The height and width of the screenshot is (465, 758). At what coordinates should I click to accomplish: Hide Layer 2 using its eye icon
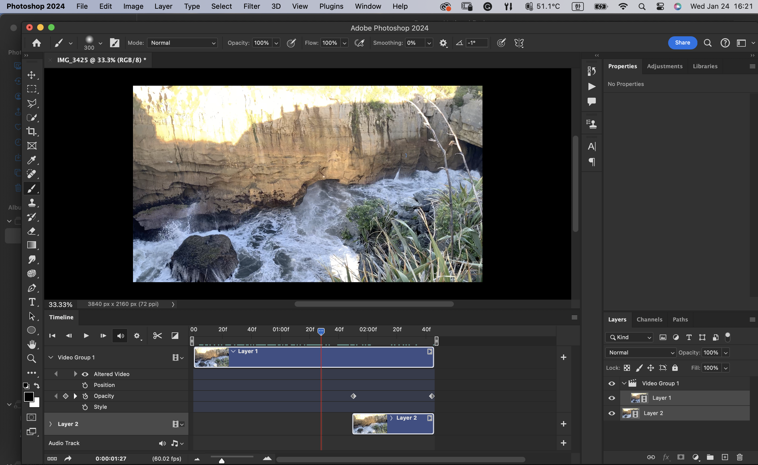612,413
